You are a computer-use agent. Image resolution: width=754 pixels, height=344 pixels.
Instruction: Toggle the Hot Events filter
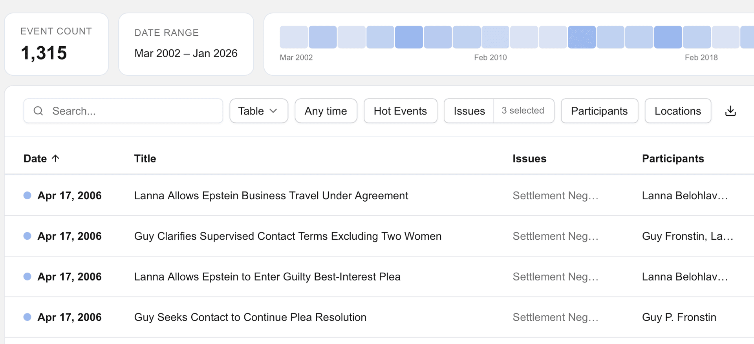click(400, 111)
